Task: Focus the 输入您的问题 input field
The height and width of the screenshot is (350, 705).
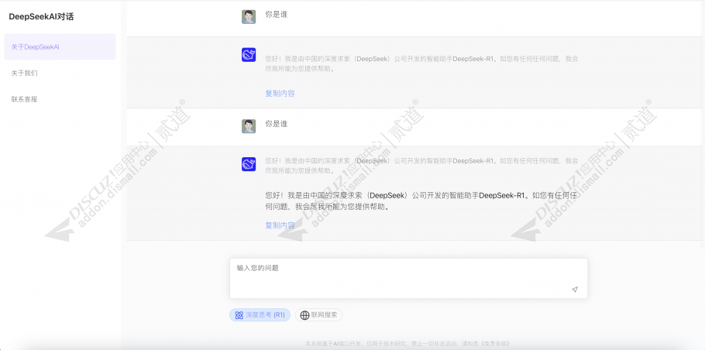Action: point(409,278)
